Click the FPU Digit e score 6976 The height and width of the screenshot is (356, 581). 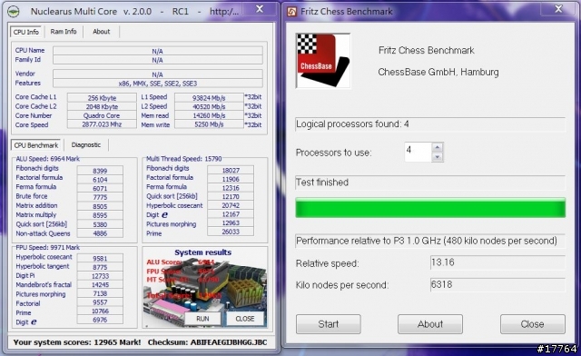click(100, 320)
